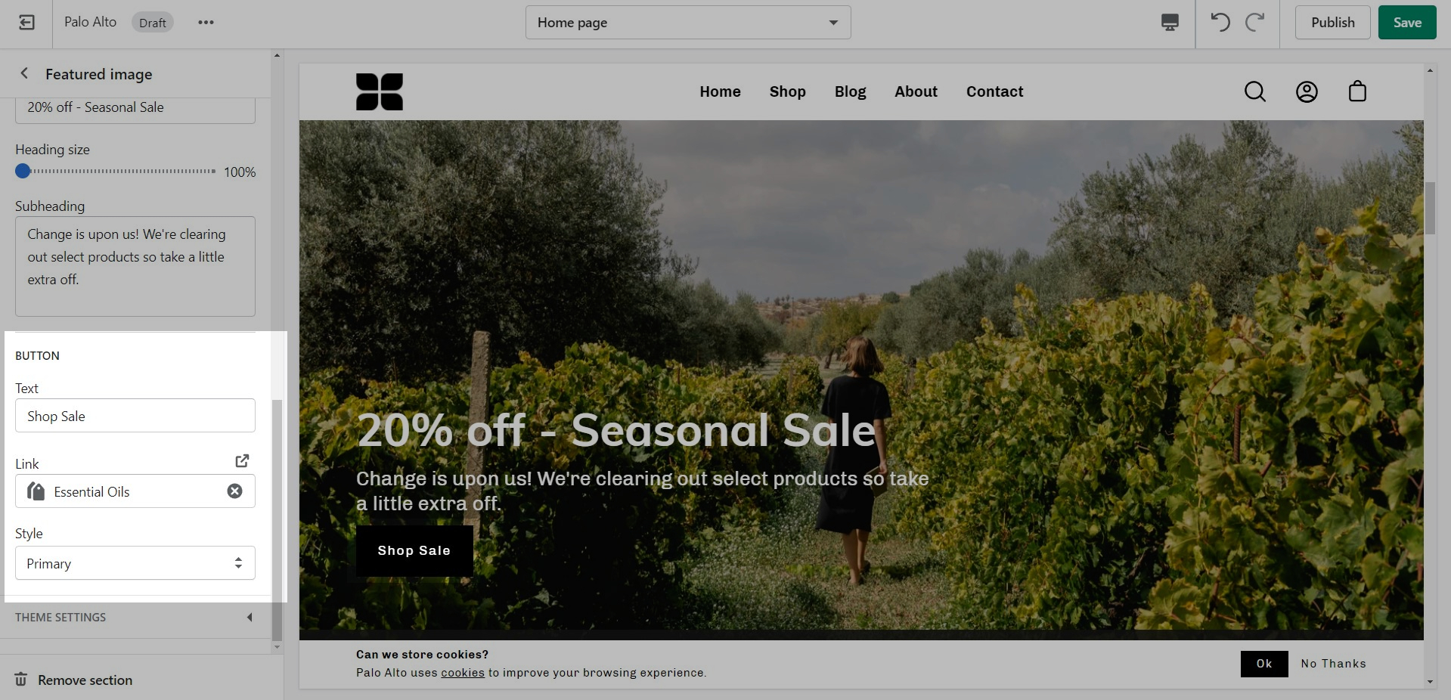Screen dimensions: 1451x700
Task: Expand the Theme Settings section
Action: click(135, 618)
